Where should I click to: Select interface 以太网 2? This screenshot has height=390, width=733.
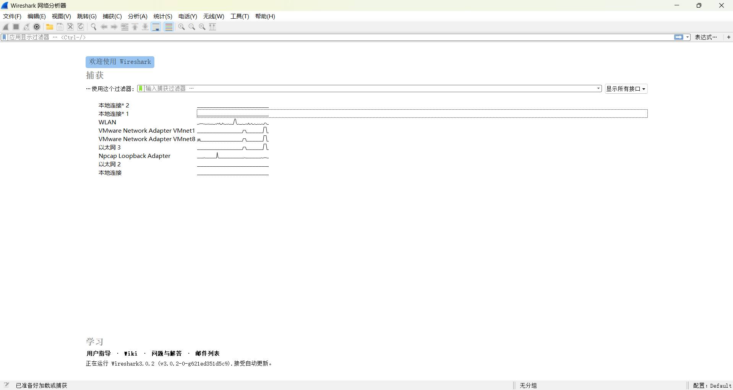click(110, 164)
